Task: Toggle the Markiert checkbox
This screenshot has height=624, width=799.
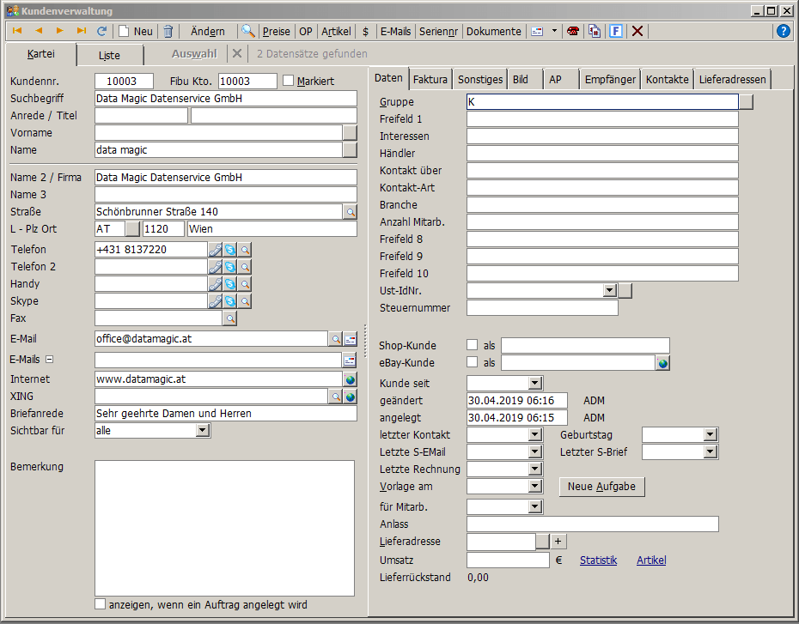Action: [289, 81]
